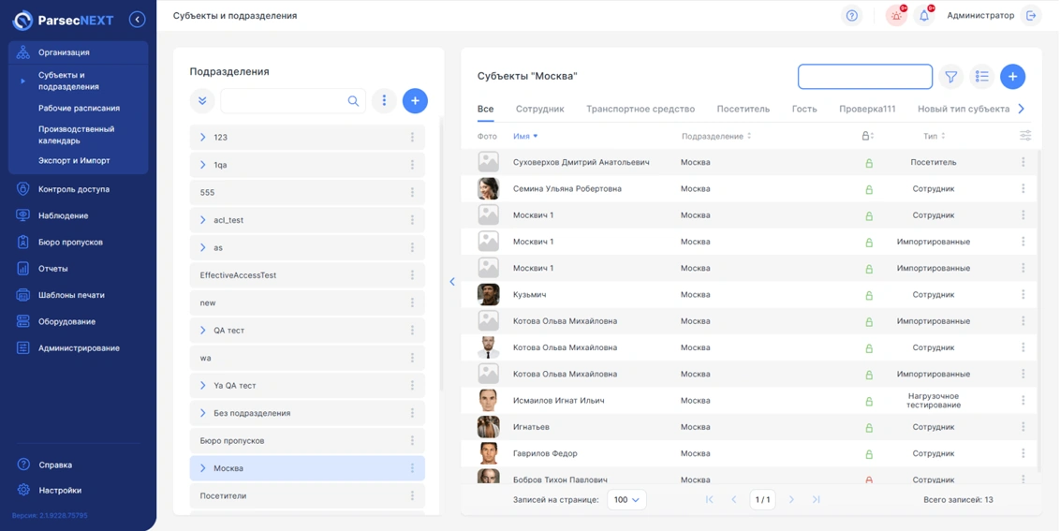Viewport: 1060px width, 531px height.
Task: Click the expand-all double chevron in Подразделения
Action: coord(202,101)
